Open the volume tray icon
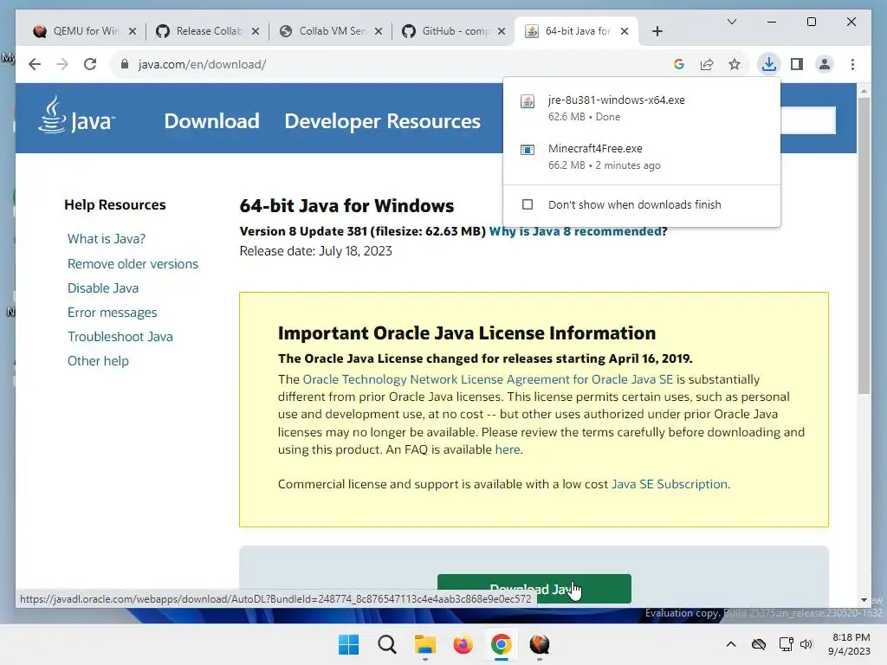Screen dimensions: 887x665 pyautogui.click(x=806, y=644)
